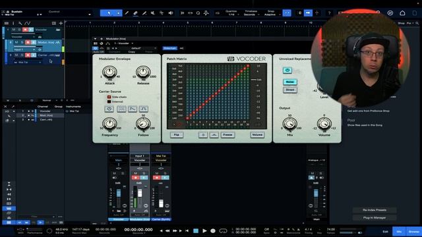Solo the Carrier (Synth) track

(22, 55)
